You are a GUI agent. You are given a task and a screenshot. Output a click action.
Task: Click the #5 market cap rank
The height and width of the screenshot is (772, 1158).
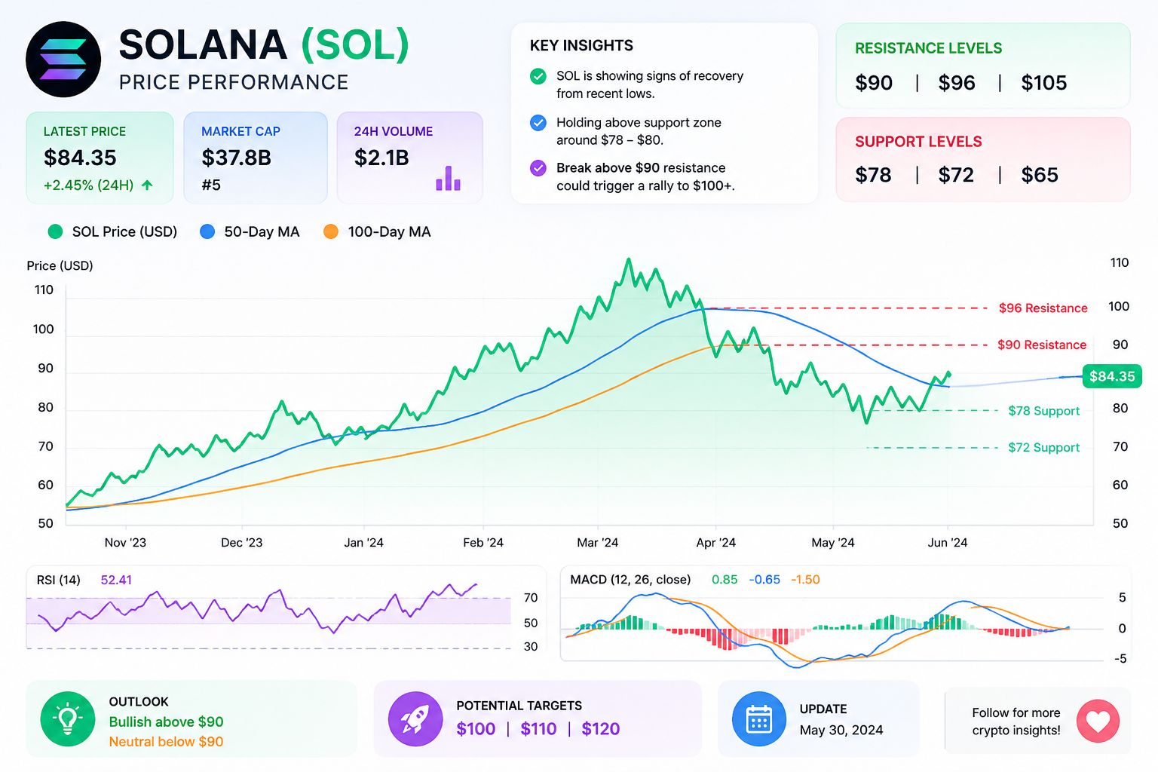pos(211,185)
